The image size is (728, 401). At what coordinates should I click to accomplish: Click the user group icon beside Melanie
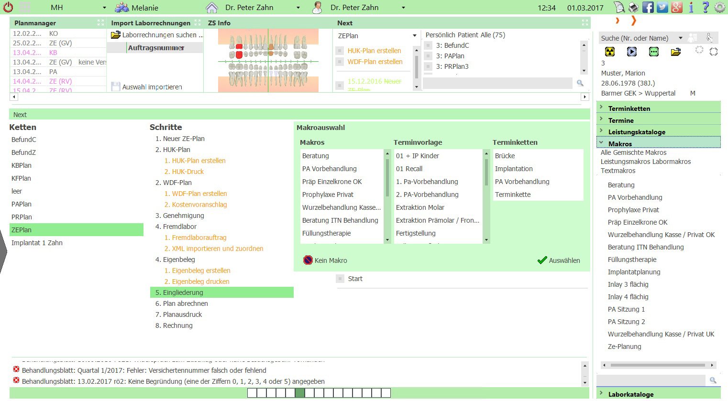(122, 7)
